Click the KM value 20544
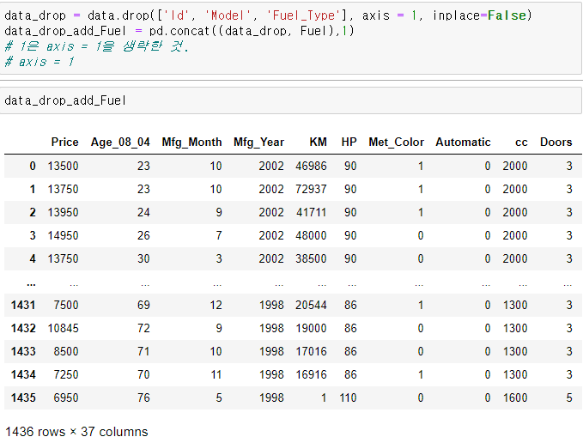 [x=311, y=305]
